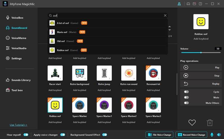Download icon on Space Marine tile
Image resolution: width=224 pixels, height=139 pixels.
point(85,110)
